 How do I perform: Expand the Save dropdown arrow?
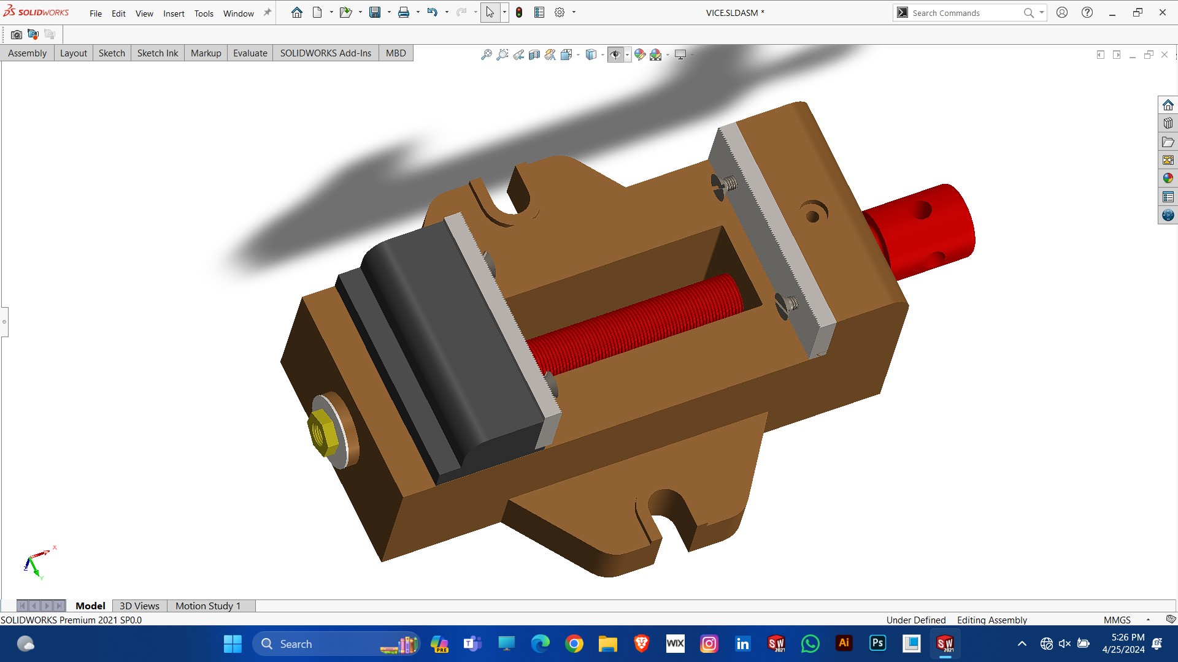point(389,12)
